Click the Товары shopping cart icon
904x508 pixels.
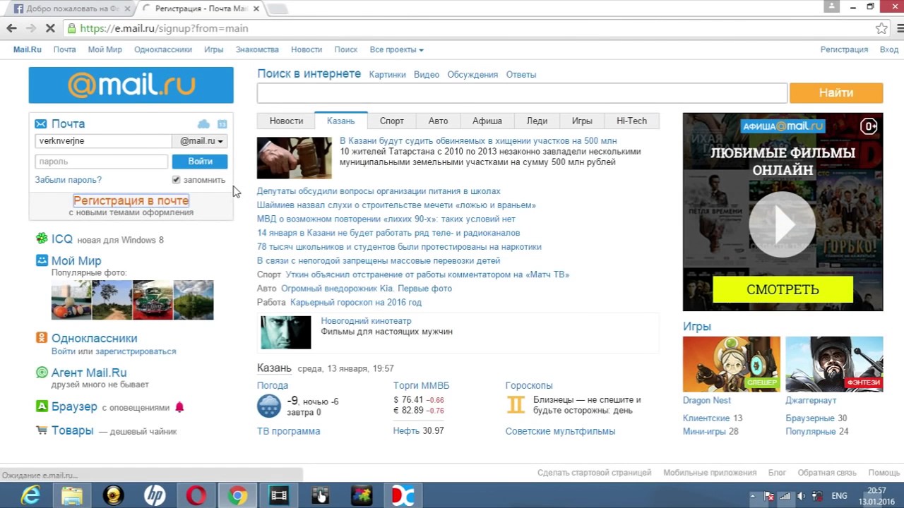(42, 430)
